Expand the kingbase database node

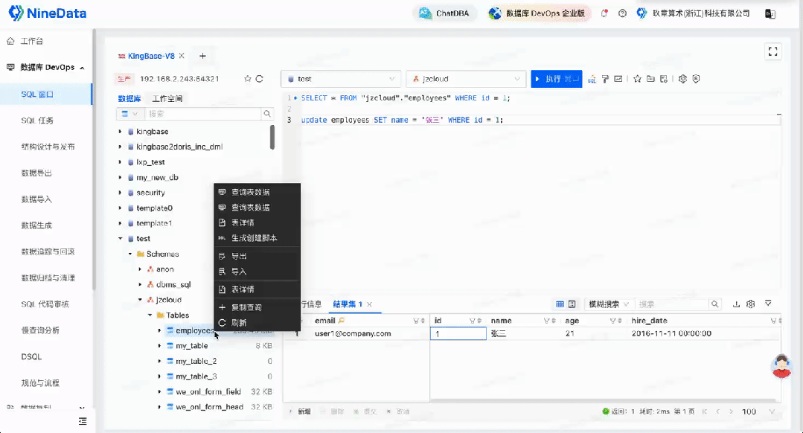point(121,132)
